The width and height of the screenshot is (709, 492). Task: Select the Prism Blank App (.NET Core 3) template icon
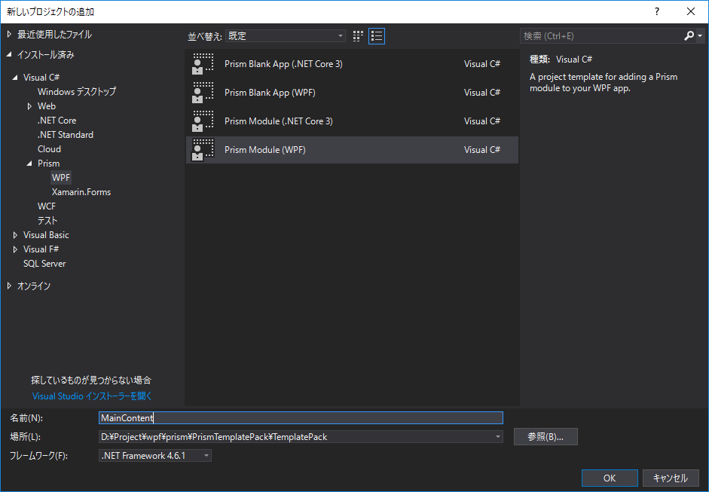203,63
